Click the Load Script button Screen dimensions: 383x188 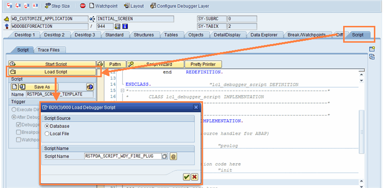(52, 72)
